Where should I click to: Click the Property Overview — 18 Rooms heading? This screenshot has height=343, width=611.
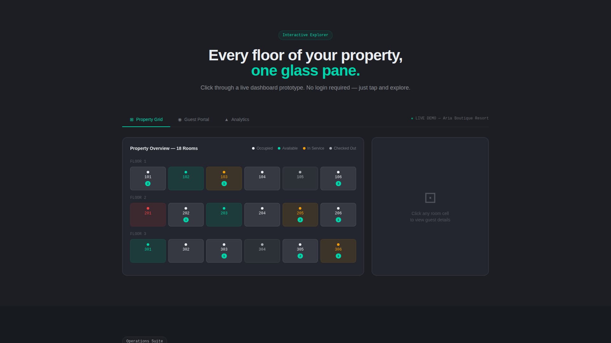pyautogui.click(x=164, y=148)
